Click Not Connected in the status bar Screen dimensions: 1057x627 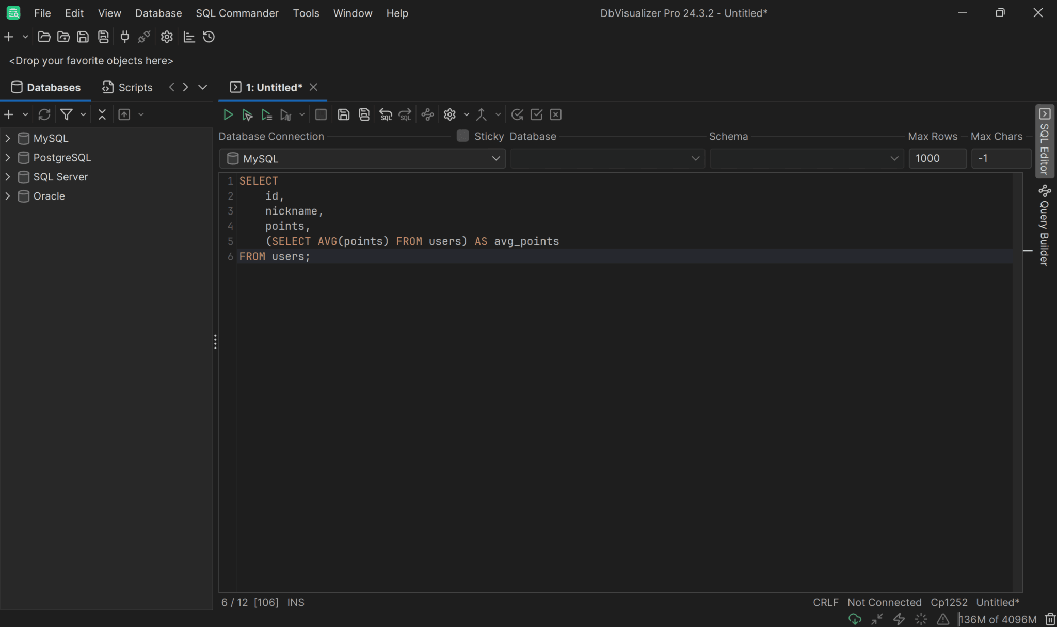[x=884, y=602]
